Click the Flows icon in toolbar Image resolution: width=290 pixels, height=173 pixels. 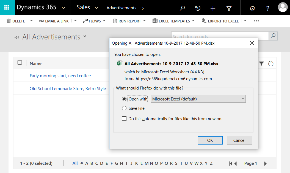pyautogui.click(x=85, y=21)
